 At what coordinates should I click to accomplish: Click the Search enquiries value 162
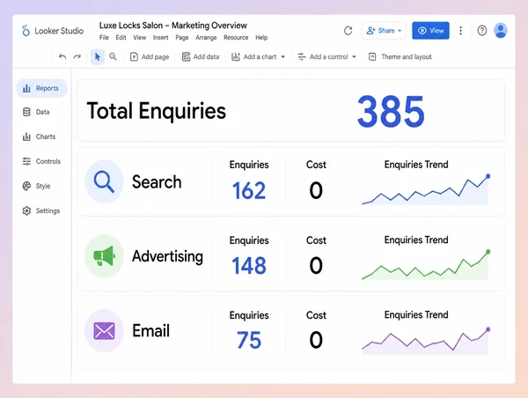(x=249, y=190)
